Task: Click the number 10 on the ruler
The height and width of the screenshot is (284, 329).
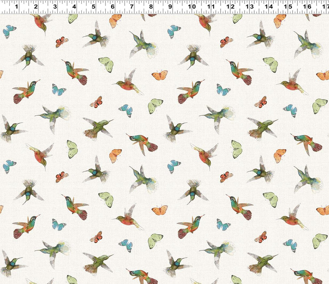Action: point(192,7)
